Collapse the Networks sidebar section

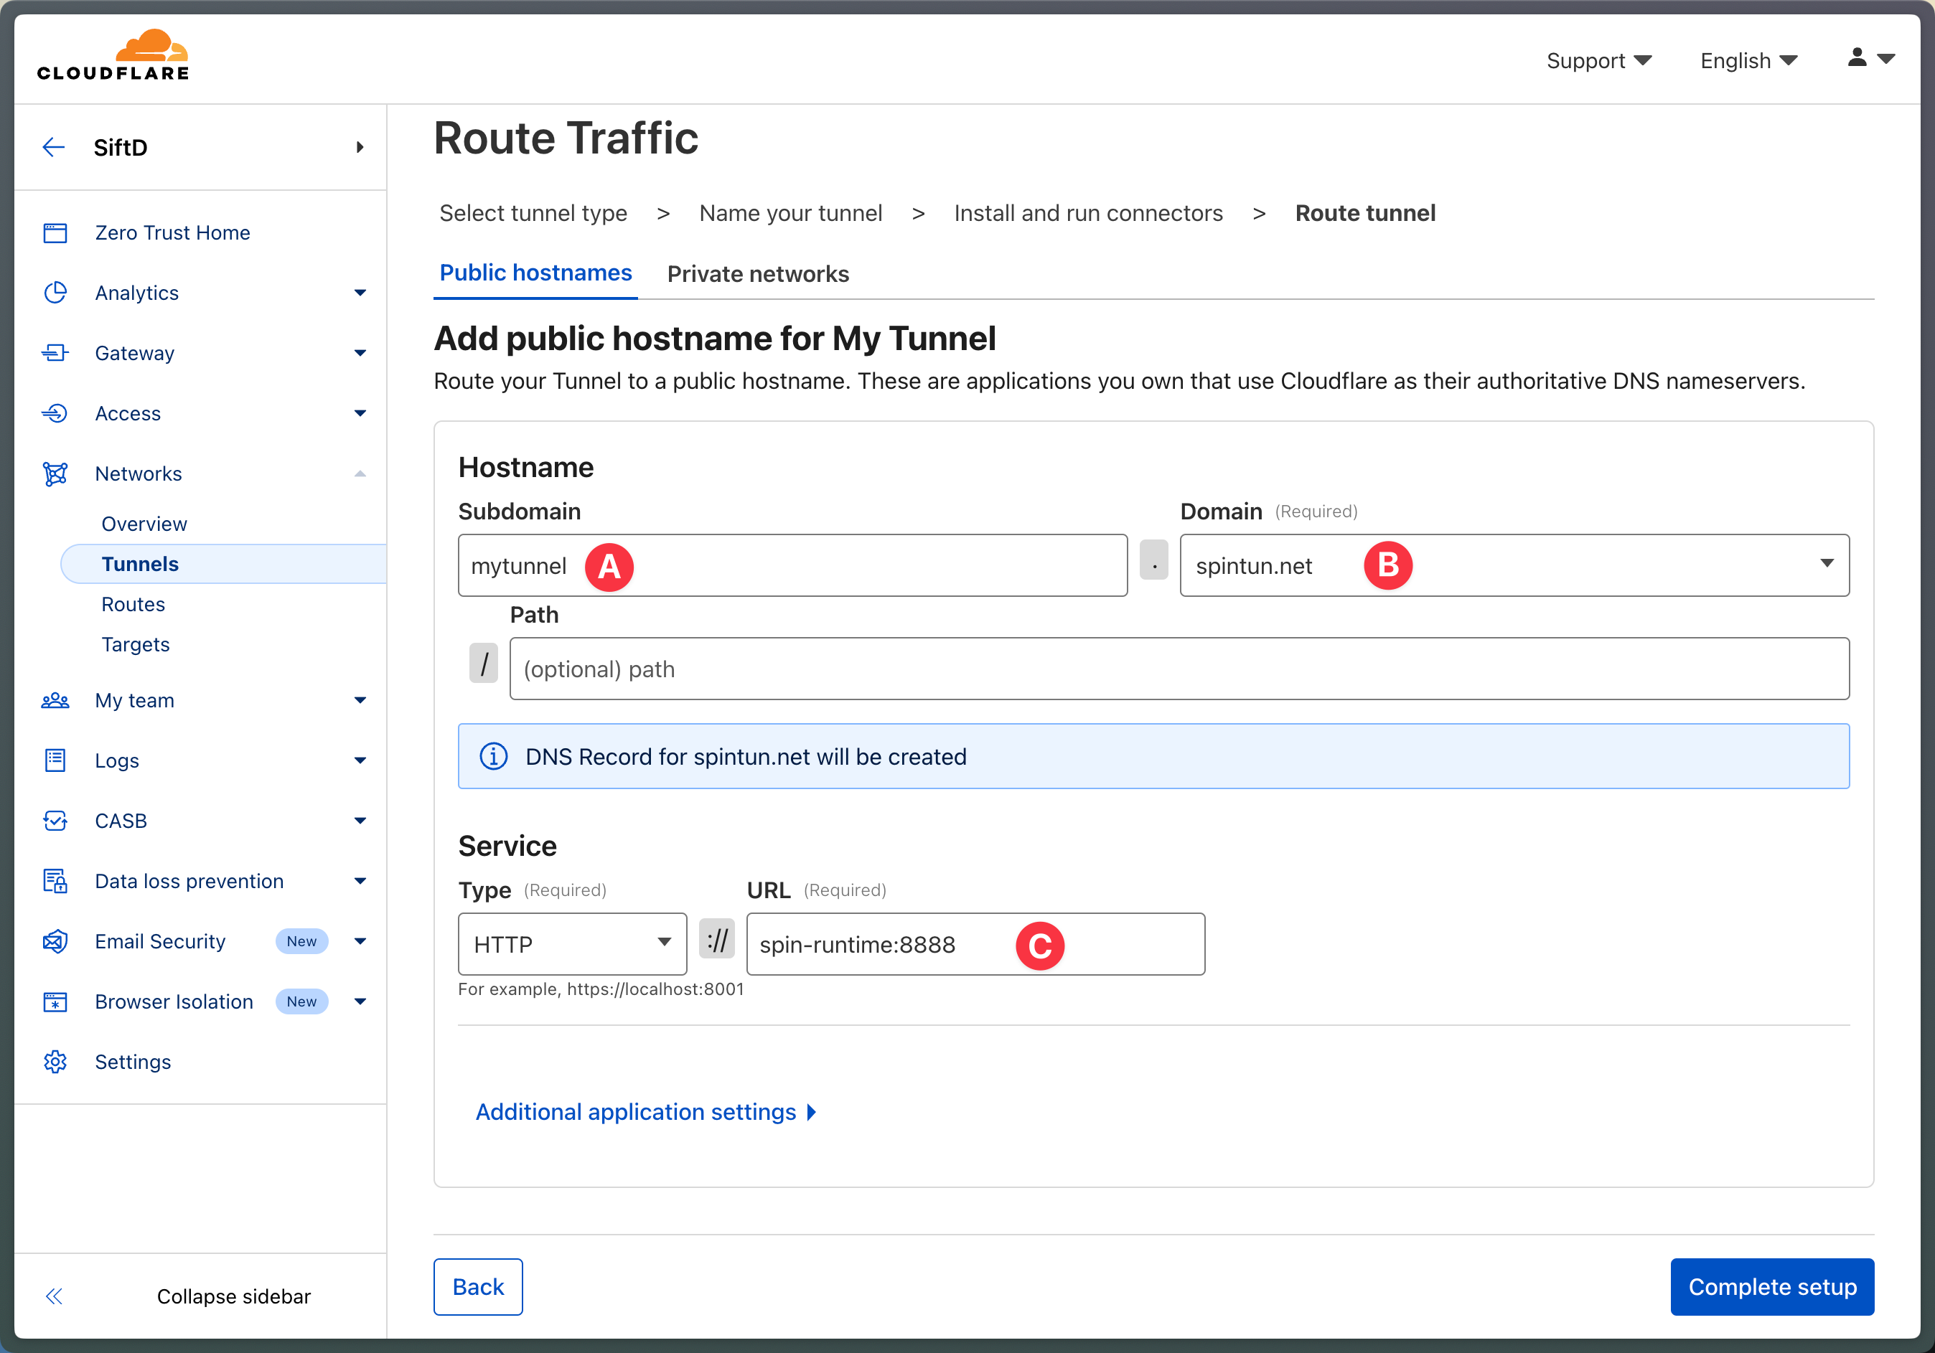tap(360, 473)
